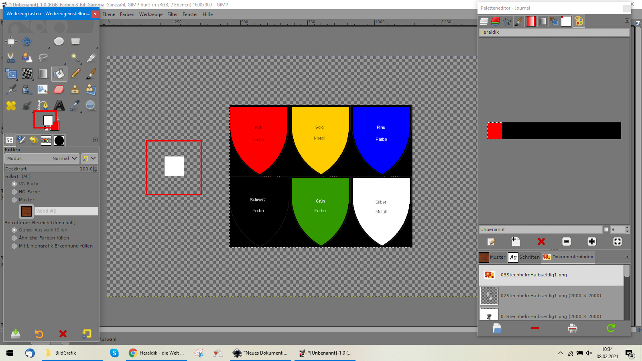Select the Scissors Select tool
The image size is (642, 361).
11,57
